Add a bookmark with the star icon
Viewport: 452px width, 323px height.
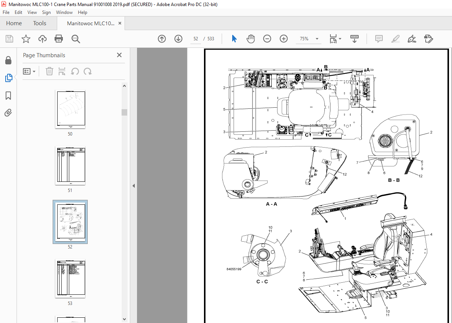coord(26,39)
